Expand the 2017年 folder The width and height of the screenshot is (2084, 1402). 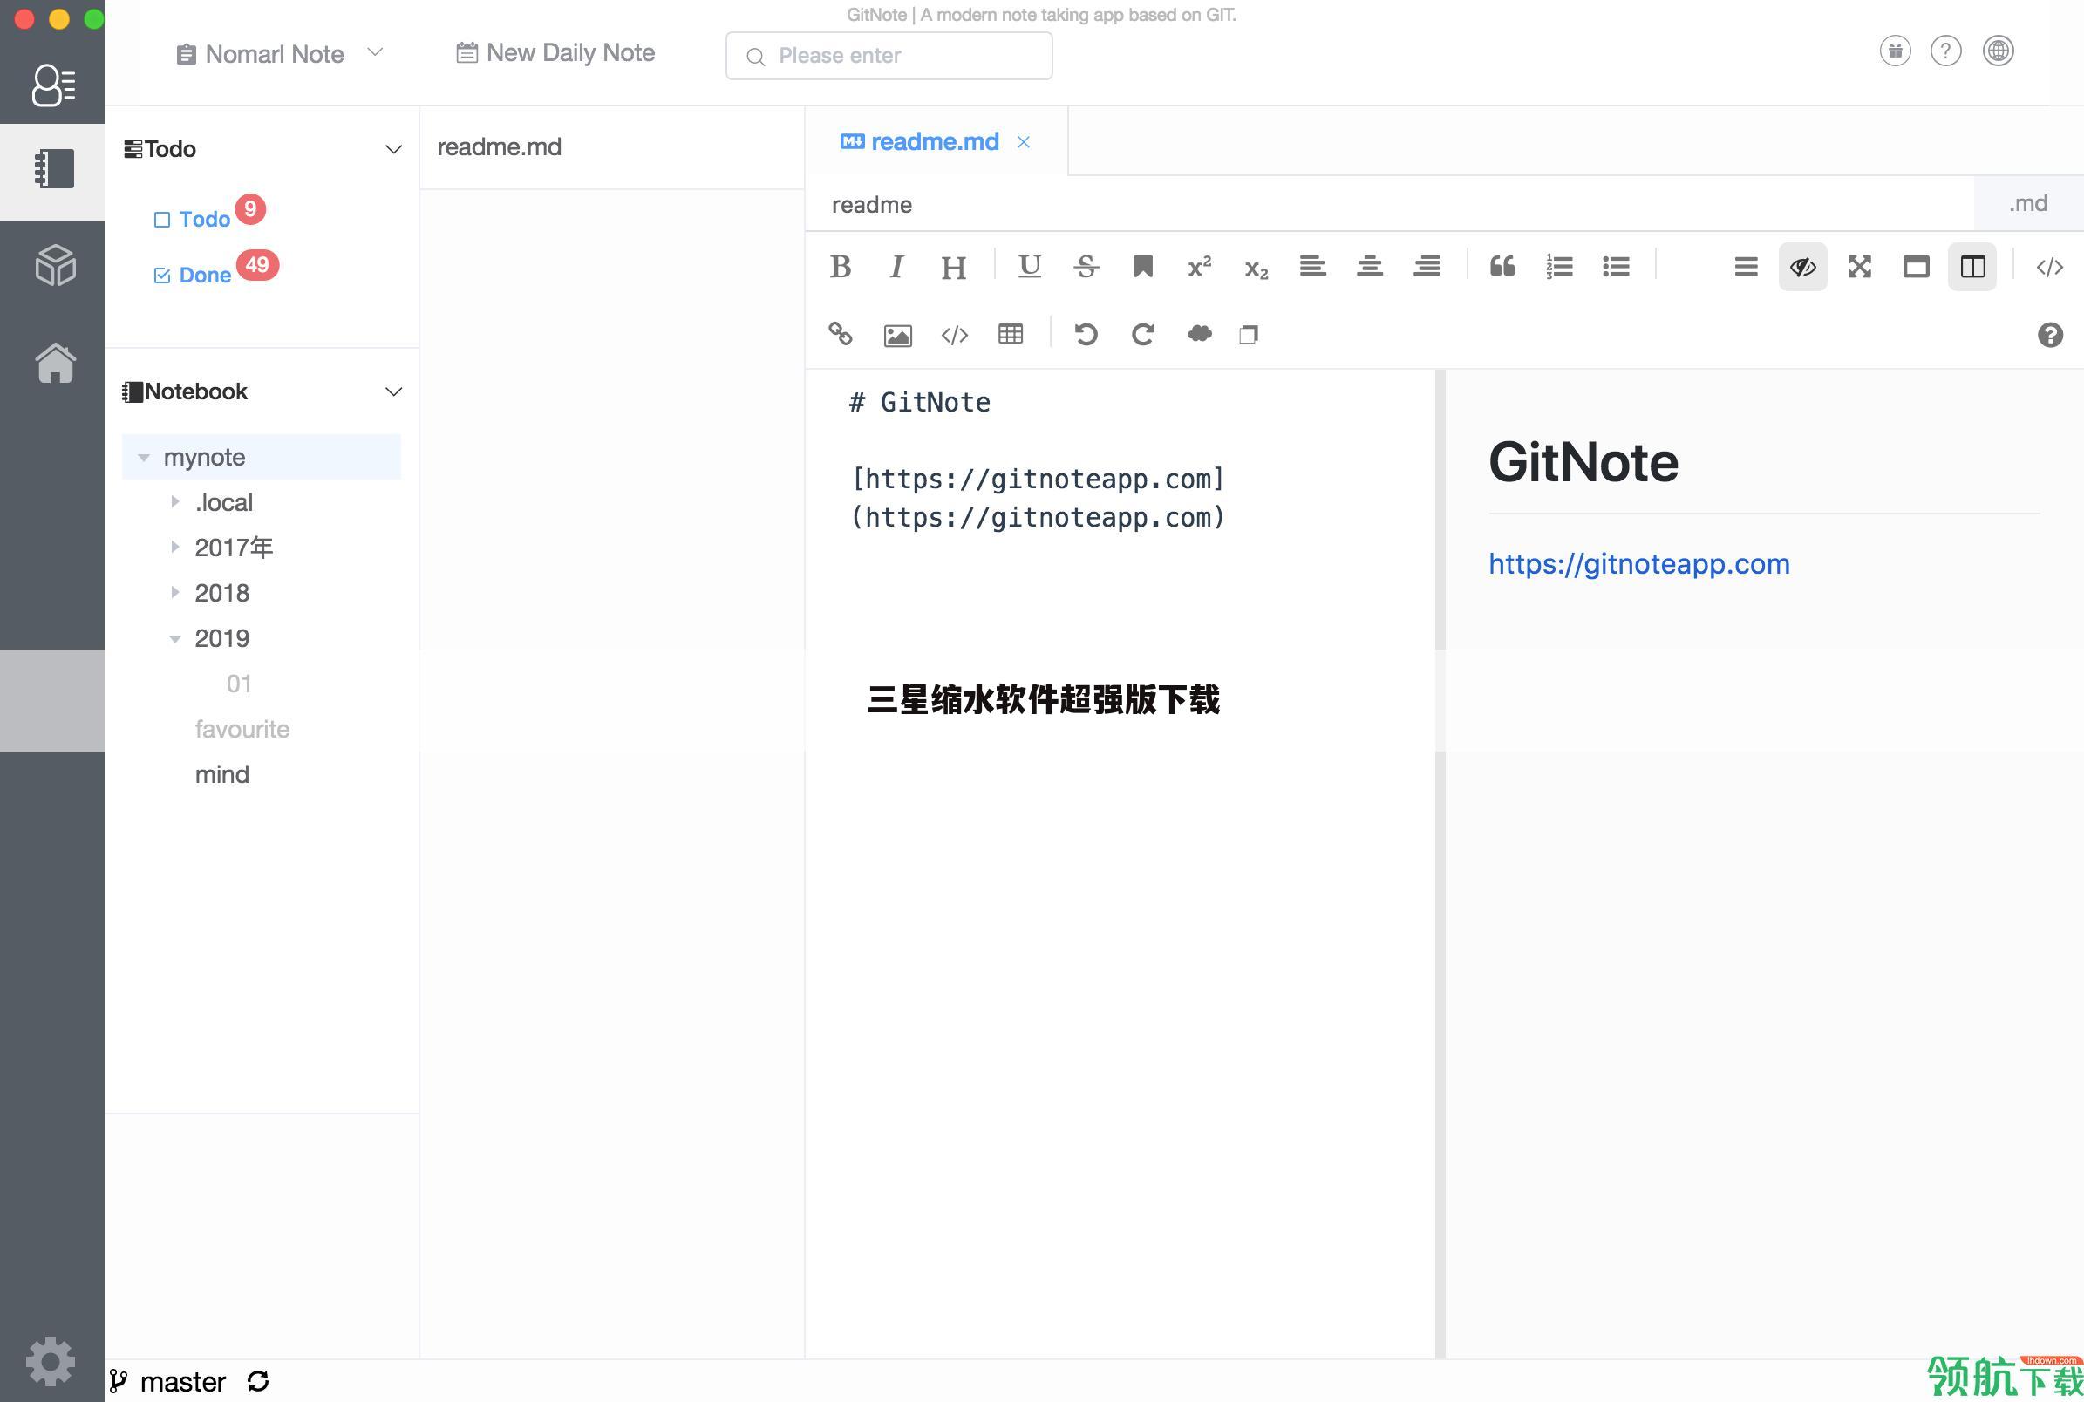coord(175,547)
